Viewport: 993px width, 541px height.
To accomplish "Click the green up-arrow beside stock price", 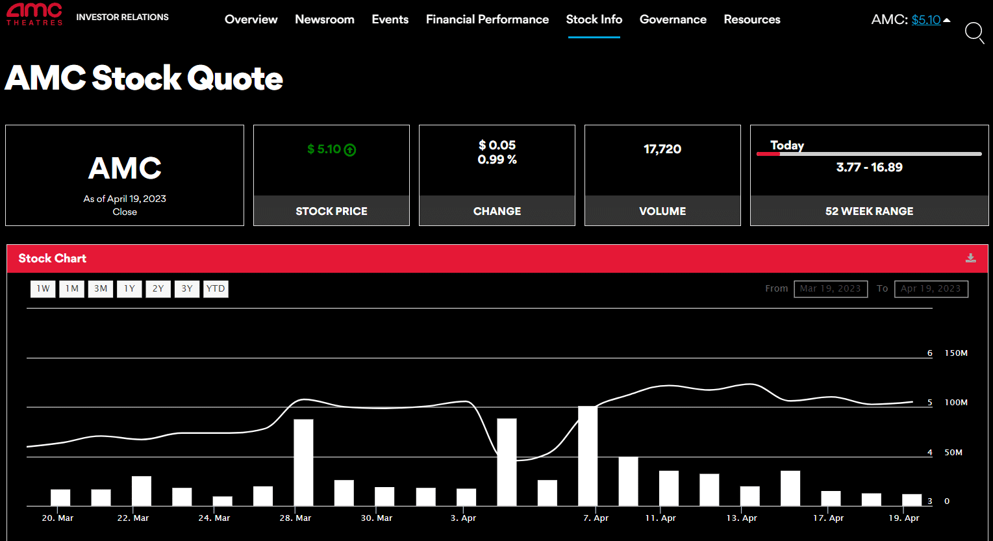I will point(350,150).
